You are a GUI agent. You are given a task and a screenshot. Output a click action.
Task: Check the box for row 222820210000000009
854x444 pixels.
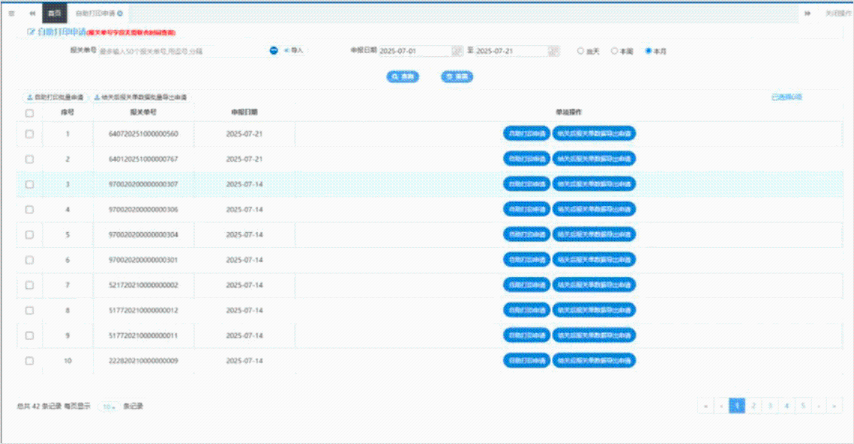pos(29,361)
